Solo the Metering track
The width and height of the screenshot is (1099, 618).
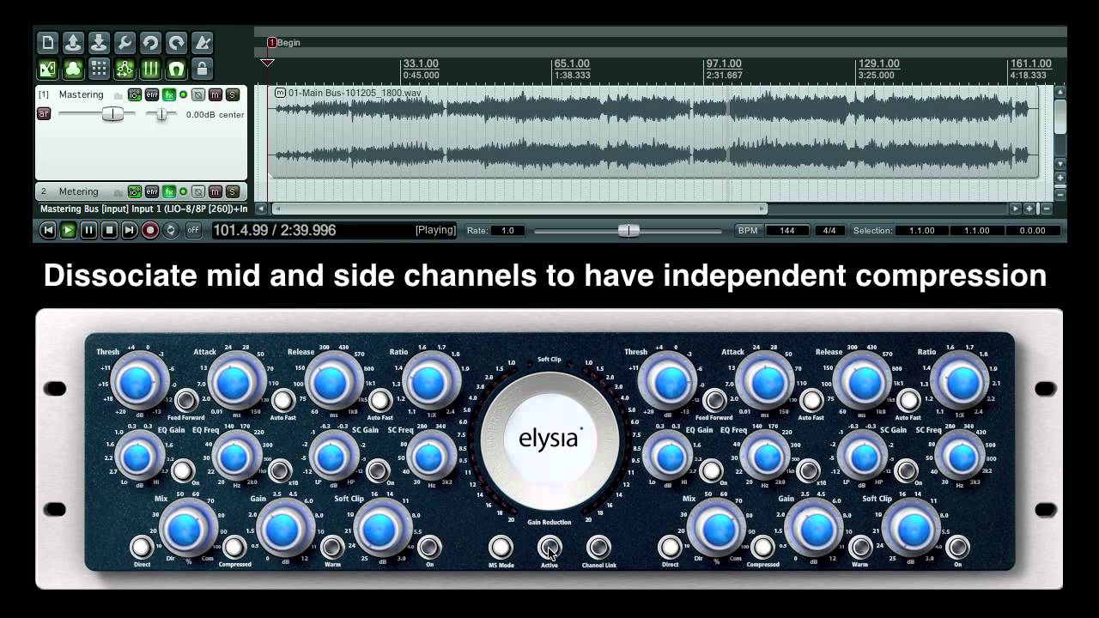[x=233, y=191]
